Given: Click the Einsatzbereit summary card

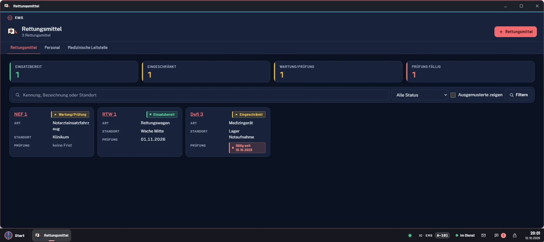Looking at the screenshot, I should [74, 72].
